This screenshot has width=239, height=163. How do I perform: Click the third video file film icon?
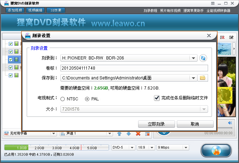(17, 59)
